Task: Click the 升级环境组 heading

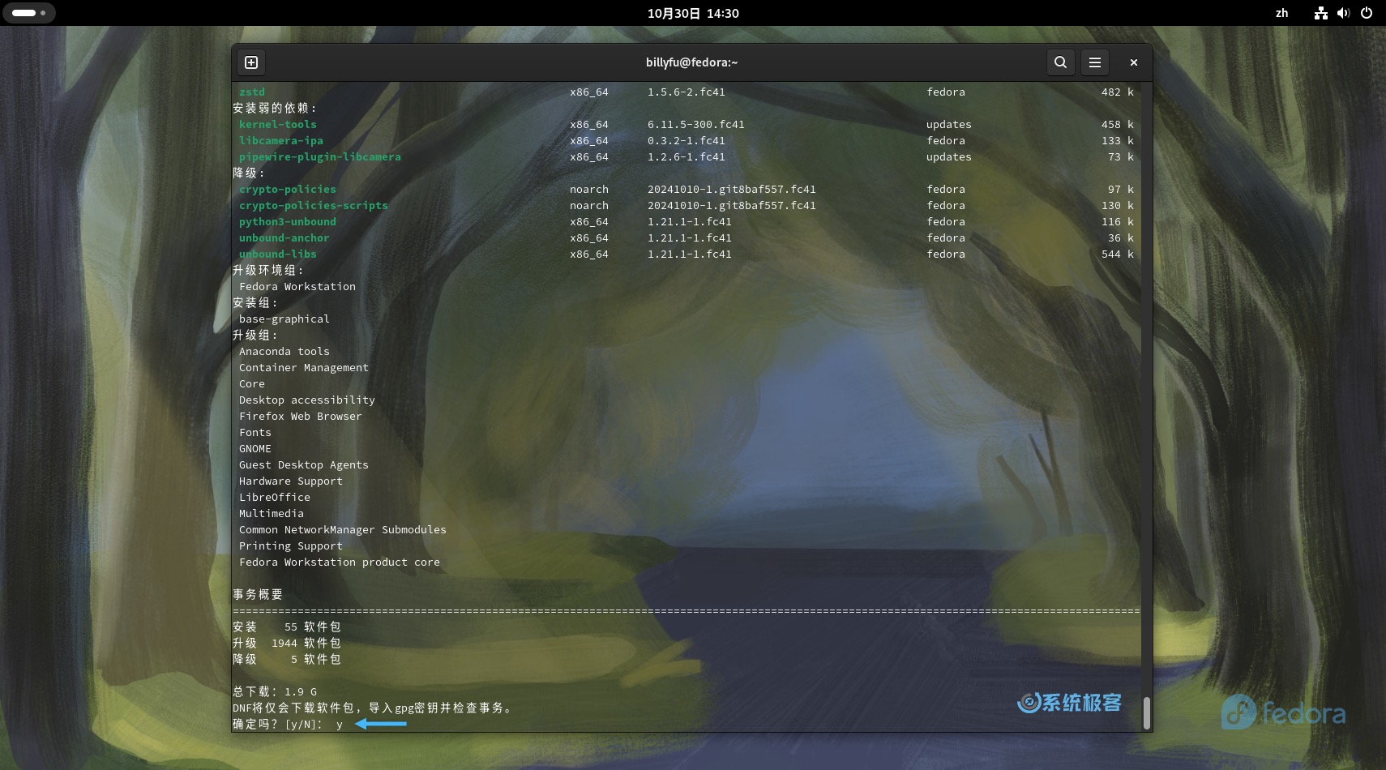Action: 268,270
